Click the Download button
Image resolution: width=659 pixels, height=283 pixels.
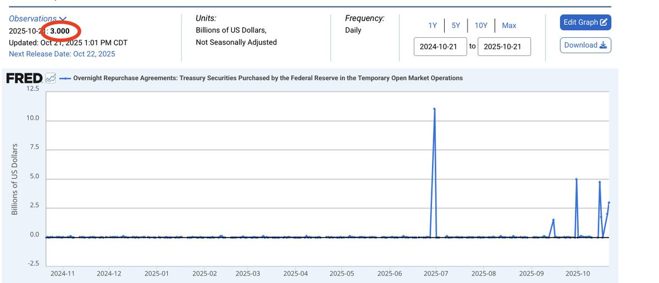(585, 46)
